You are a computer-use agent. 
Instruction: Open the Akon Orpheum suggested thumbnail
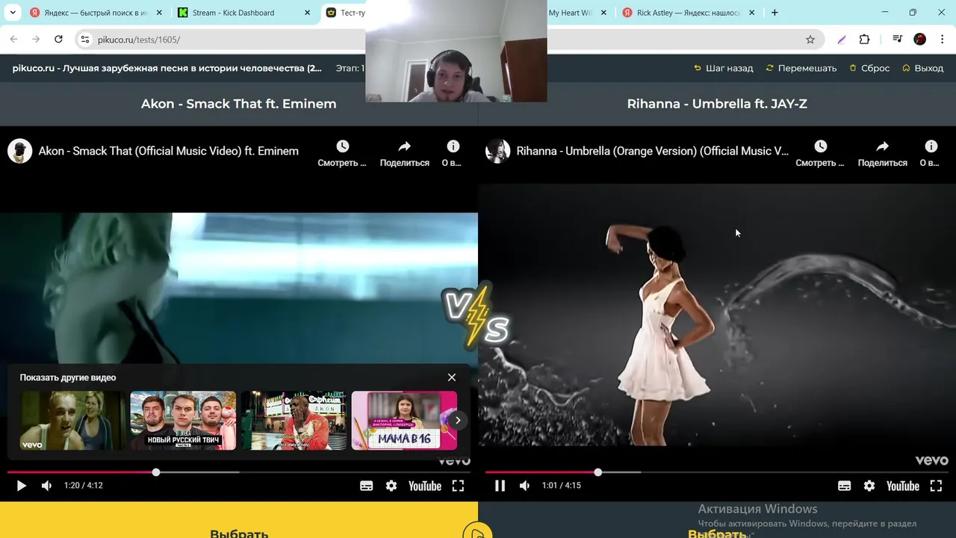point(294,420)
